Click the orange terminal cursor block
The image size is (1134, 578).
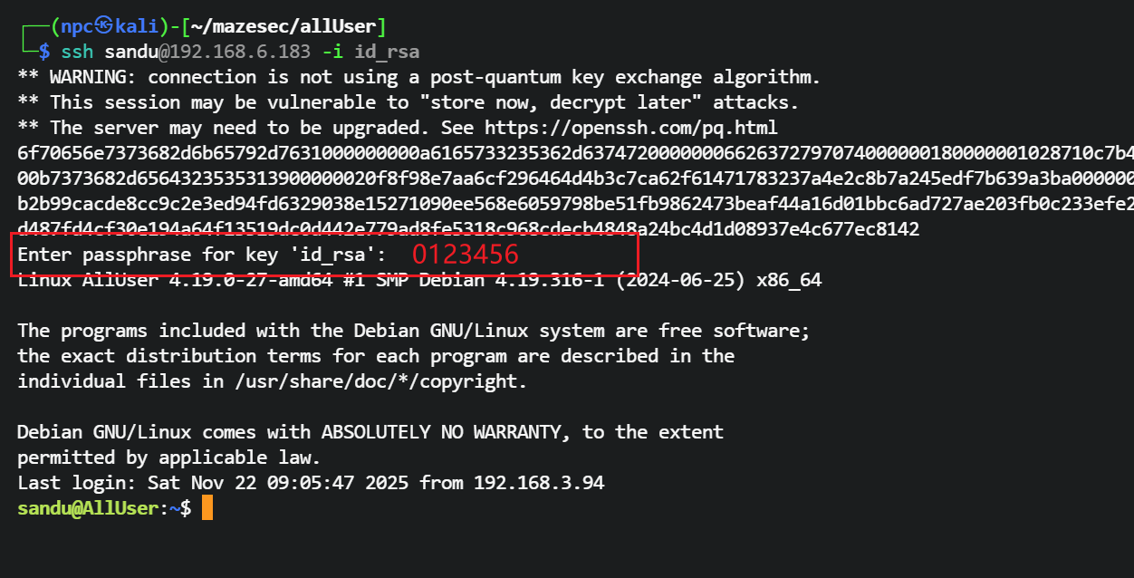[207, 507]
